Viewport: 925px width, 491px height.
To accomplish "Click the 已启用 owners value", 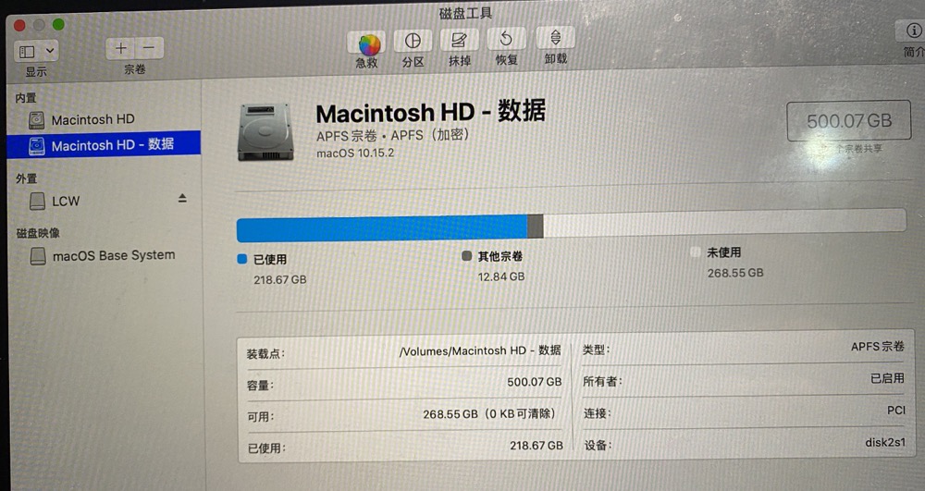I will pos(887,378).
